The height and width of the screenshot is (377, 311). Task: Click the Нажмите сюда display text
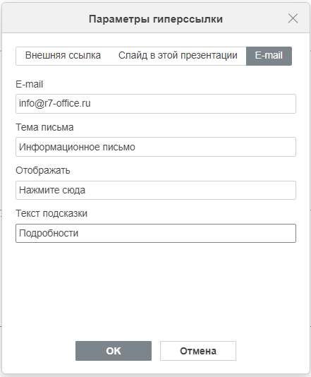(x=52, y=190)
